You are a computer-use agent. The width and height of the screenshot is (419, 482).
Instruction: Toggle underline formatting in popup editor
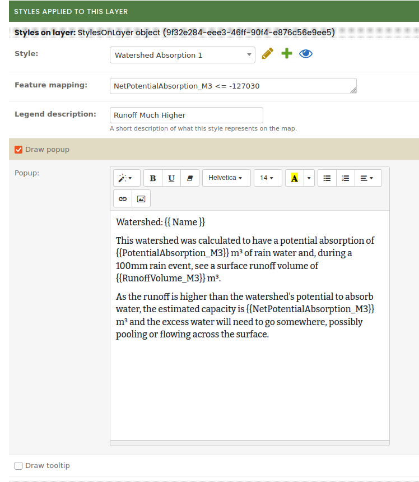pyautogui.click(x=171, y=178)
